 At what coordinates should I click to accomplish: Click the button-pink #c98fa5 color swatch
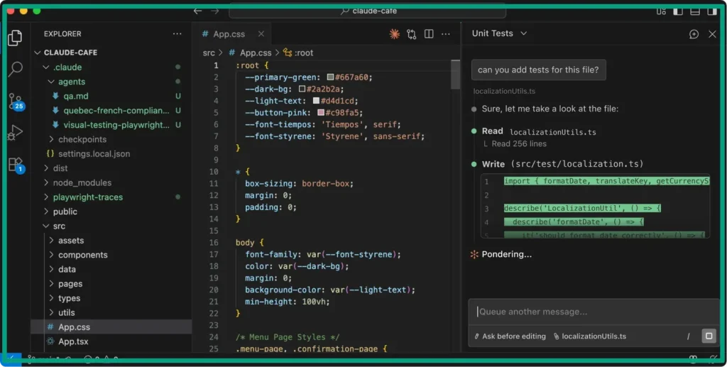[x=321, y=113]
